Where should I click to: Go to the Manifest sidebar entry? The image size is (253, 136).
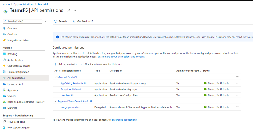pyautogui.click(x=12, y=108)
